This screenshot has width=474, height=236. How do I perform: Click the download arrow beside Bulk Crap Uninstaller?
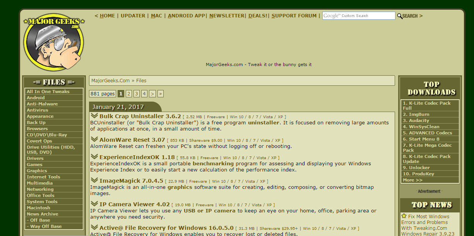pyautogui.click(x=94, y=115)
